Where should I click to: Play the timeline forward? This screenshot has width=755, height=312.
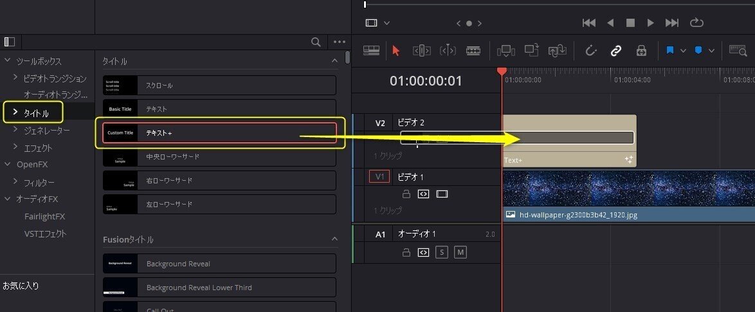[651, 23]
